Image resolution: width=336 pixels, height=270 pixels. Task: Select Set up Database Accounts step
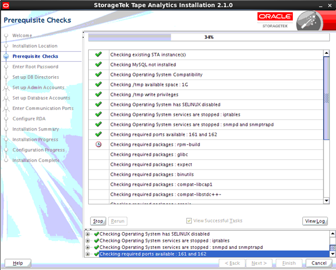click(x=41, y=98)
